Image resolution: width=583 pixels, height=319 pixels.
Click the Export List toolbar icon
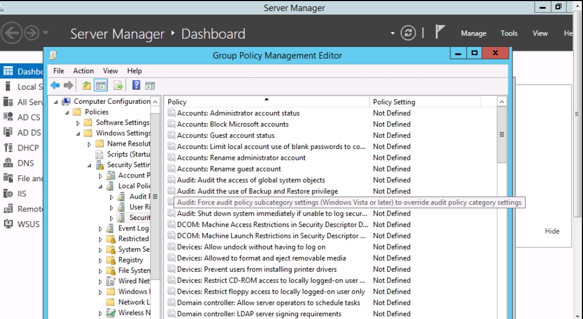[118, 86]
